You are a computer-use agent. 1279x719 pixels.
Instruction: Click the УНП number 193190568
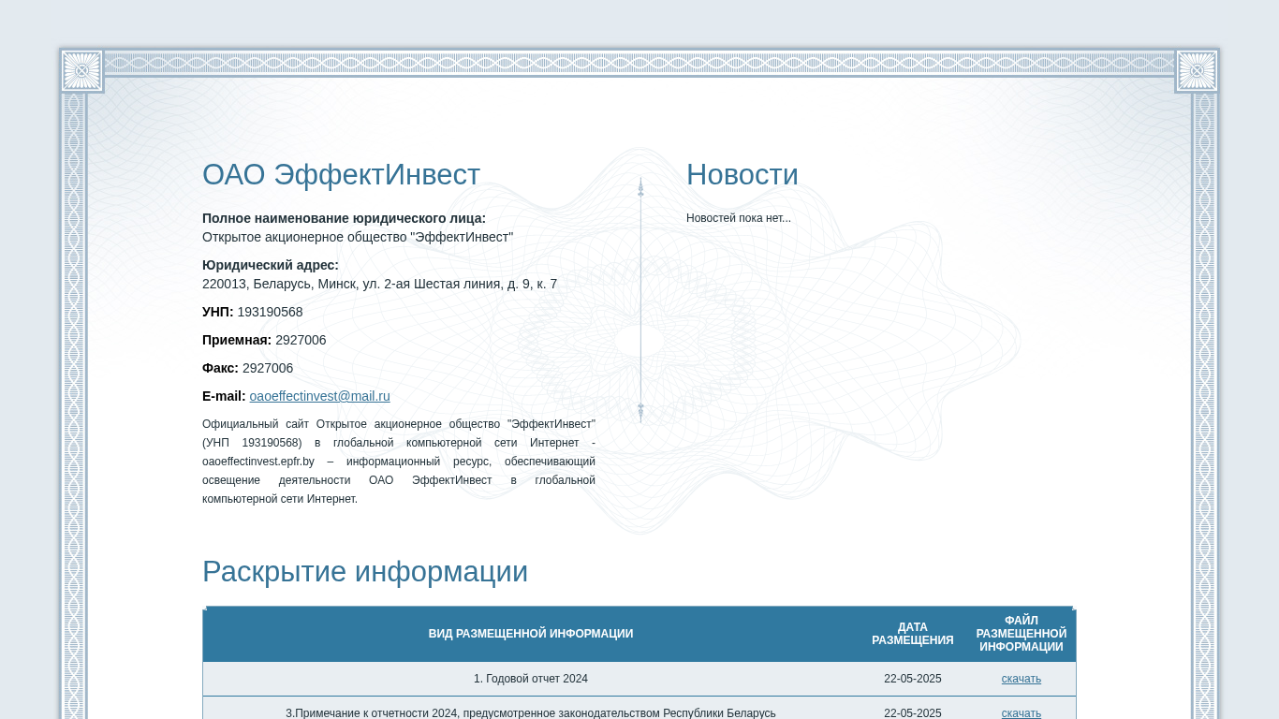pos(270,312)
